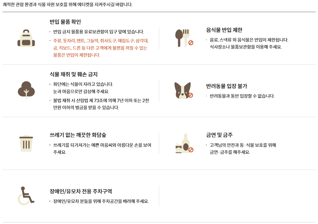
Task: Click the 장애인/유모차 전용 주차구역 heading
Action: 81,191
